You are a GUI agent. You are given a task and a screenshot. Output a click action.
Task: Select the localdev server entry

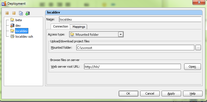22,31
